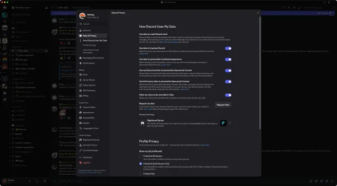
Task: Click the Request Data button
Action: (223, 105)
